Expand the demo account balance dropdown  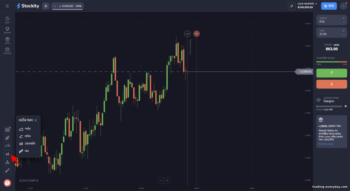(x=307, y=5)
